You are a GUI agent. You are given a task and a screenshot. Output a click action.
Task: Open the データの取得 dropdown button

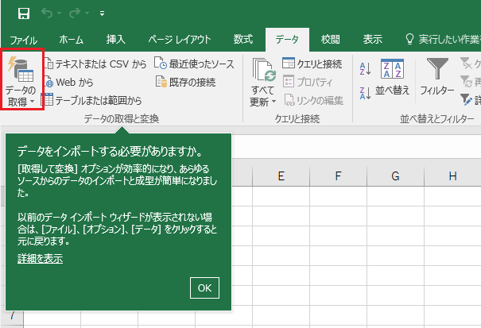21,79
